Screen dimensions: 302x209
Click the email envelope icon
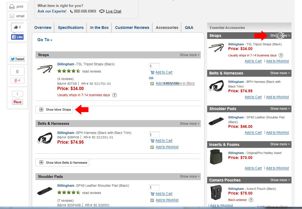(12, 16)
